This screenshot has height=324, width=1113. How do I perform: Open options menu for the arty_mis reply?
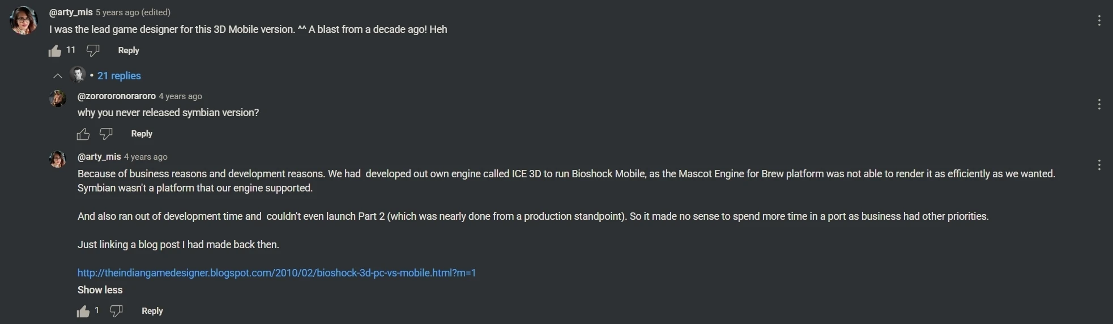[1099, 165]
